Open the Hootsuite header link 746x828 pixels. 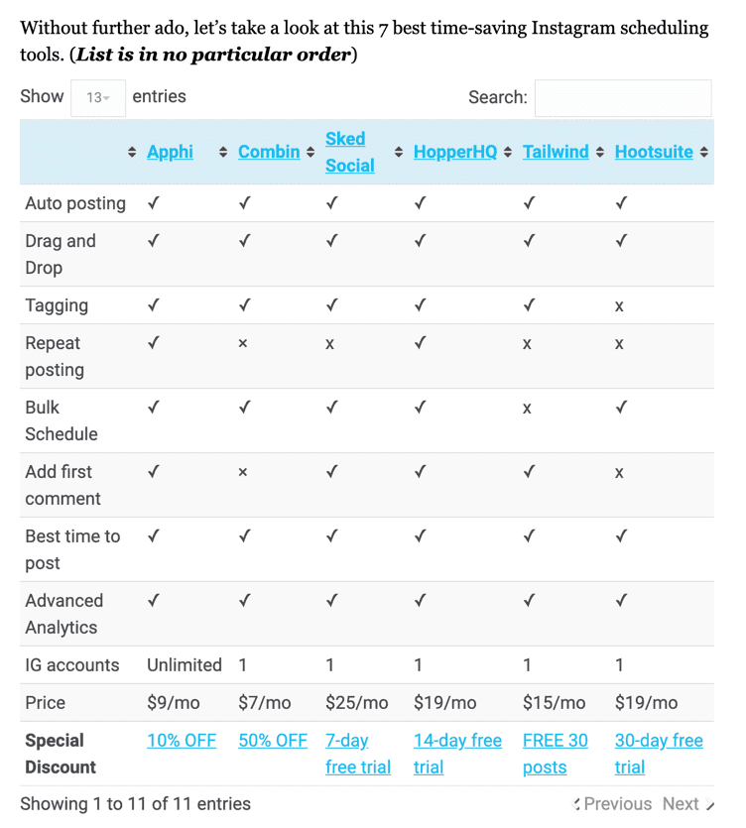point(654,152)
